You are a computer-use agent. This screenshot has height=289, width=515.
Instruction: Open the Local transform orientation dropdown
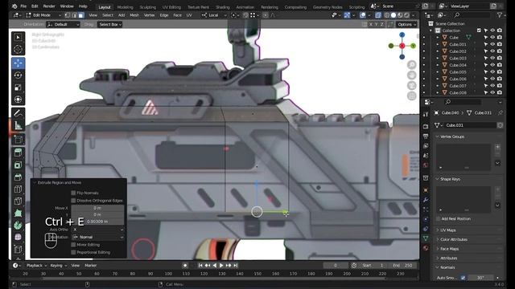point(214,15)
